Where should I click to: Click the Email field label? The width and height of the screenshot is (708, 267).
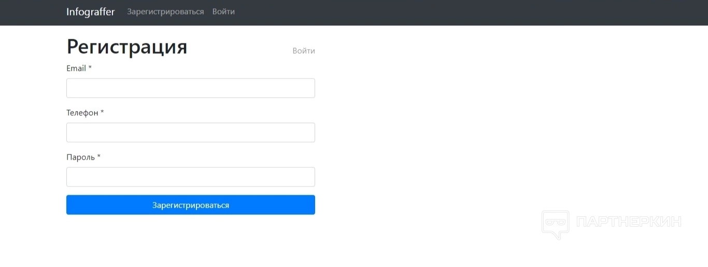coord(76,68)
